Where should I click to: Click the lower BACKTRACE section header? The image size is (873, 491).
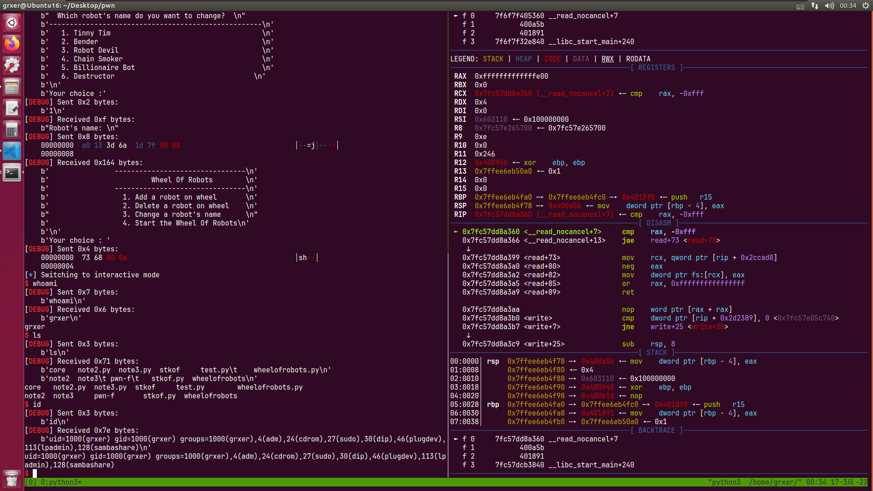[x=657, y=430]
